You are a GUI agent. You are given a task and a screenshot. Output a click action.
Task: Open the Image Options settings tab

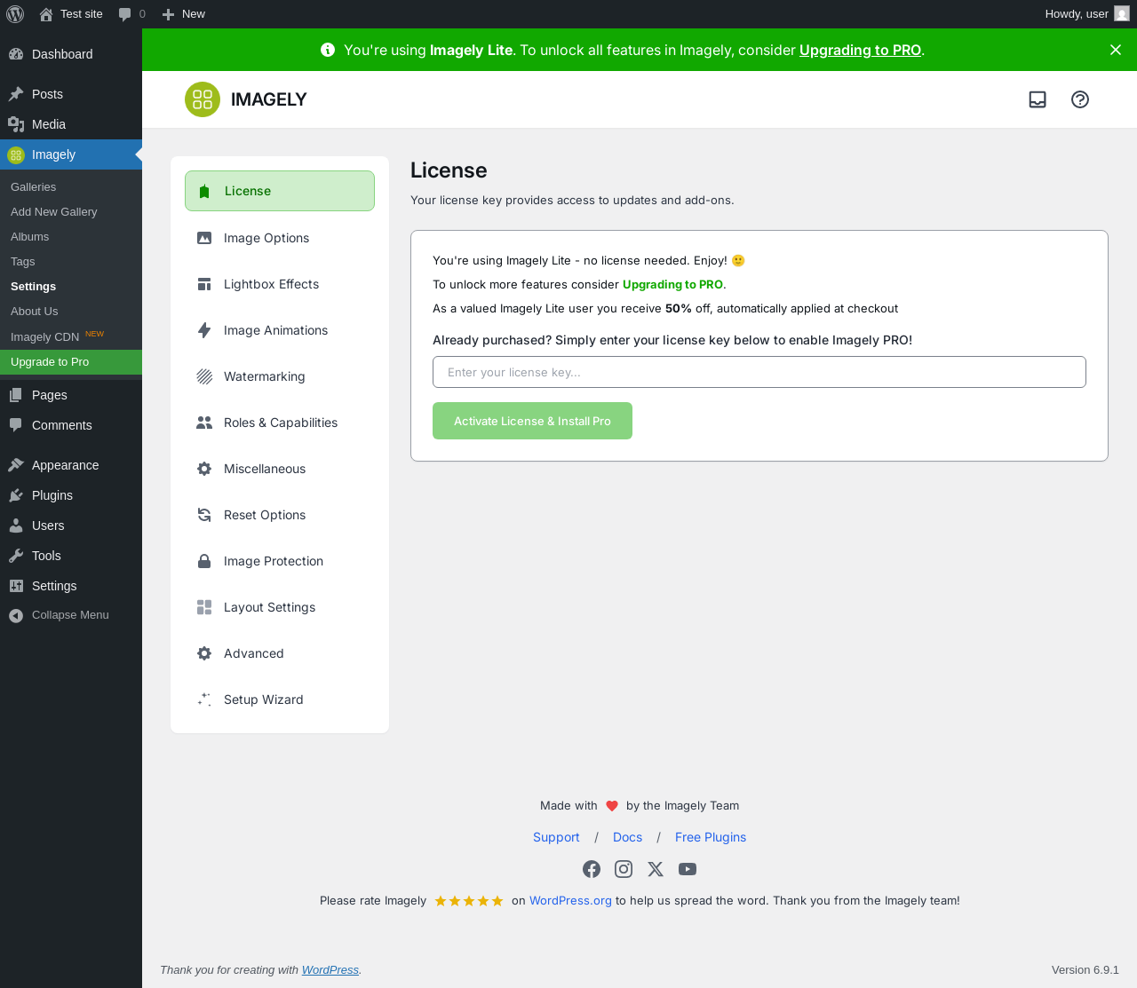click(x=280, y=238)
